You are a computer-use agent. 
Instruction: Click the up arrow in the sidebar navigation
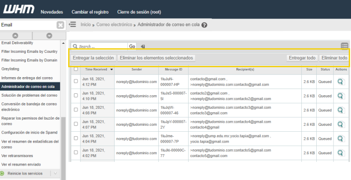(x=15, y=36)
